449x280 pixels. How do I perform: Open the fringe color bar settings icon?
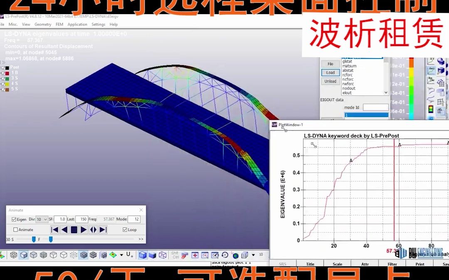[431, 109]
